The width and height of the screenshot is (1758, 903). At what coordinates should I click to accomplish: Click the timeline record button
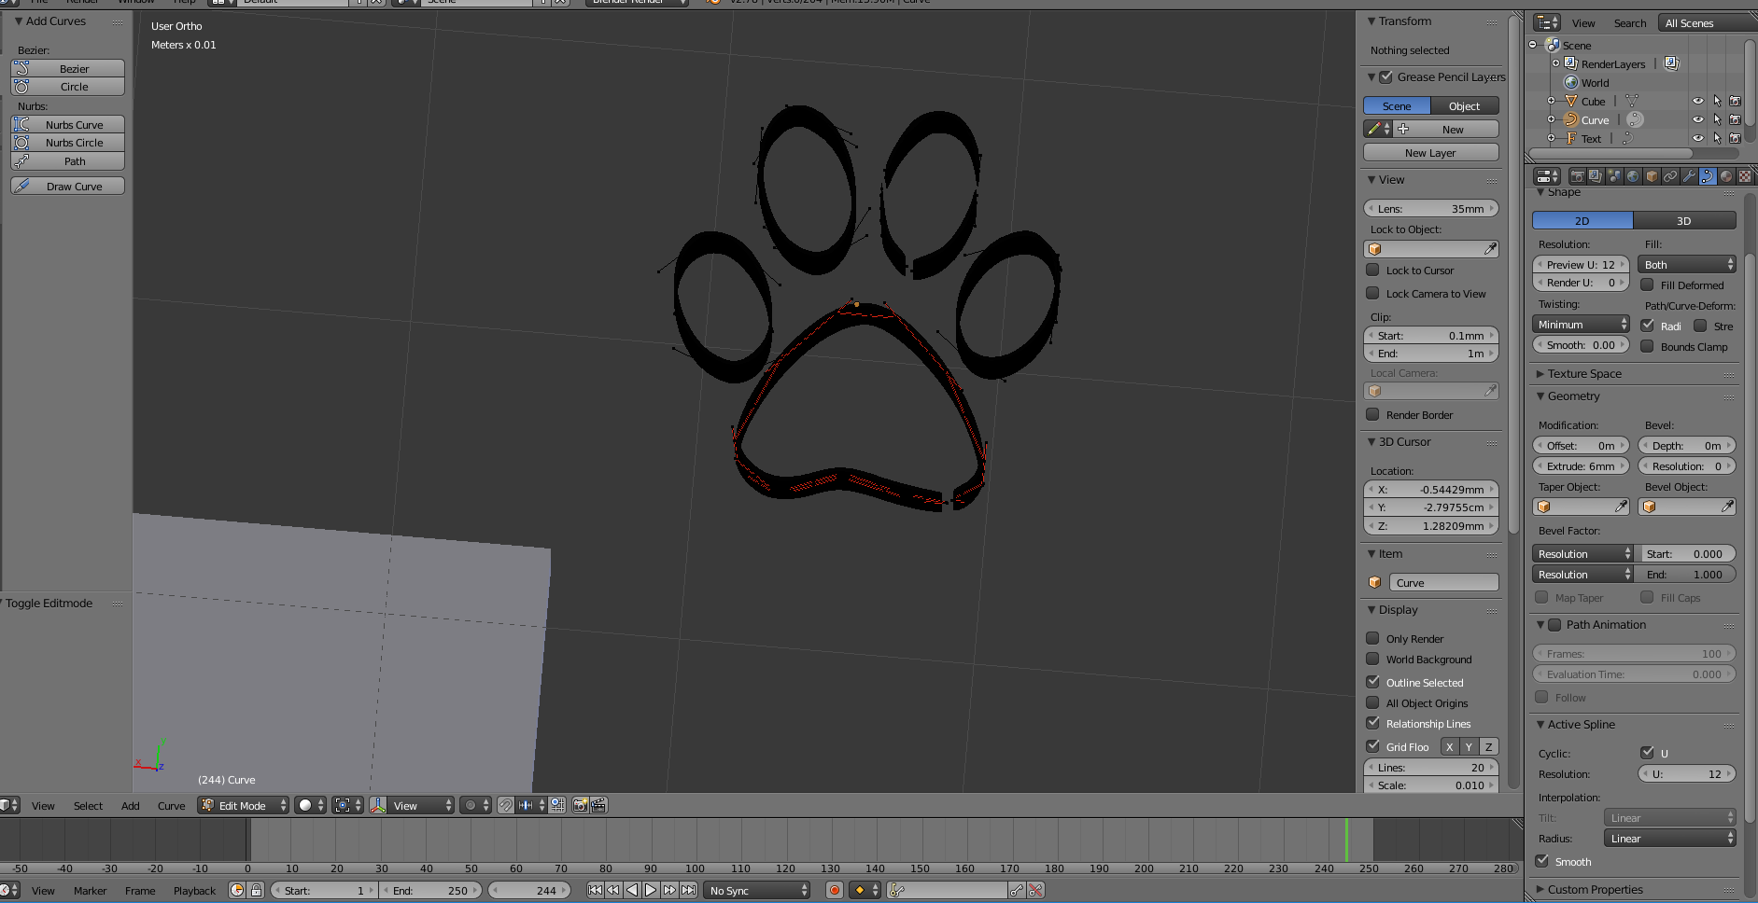[x=835, y=891]
